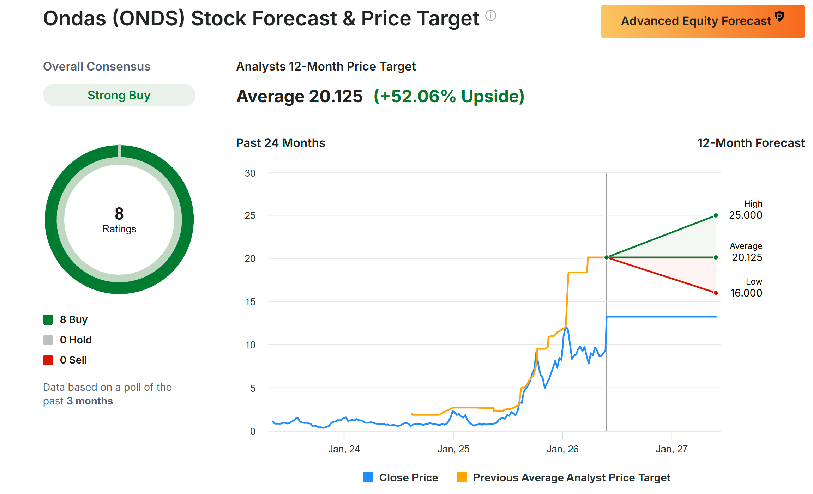Click the Average 20.125 forecast endpoint dot
The image size is (813, 494).
point(716,257)
